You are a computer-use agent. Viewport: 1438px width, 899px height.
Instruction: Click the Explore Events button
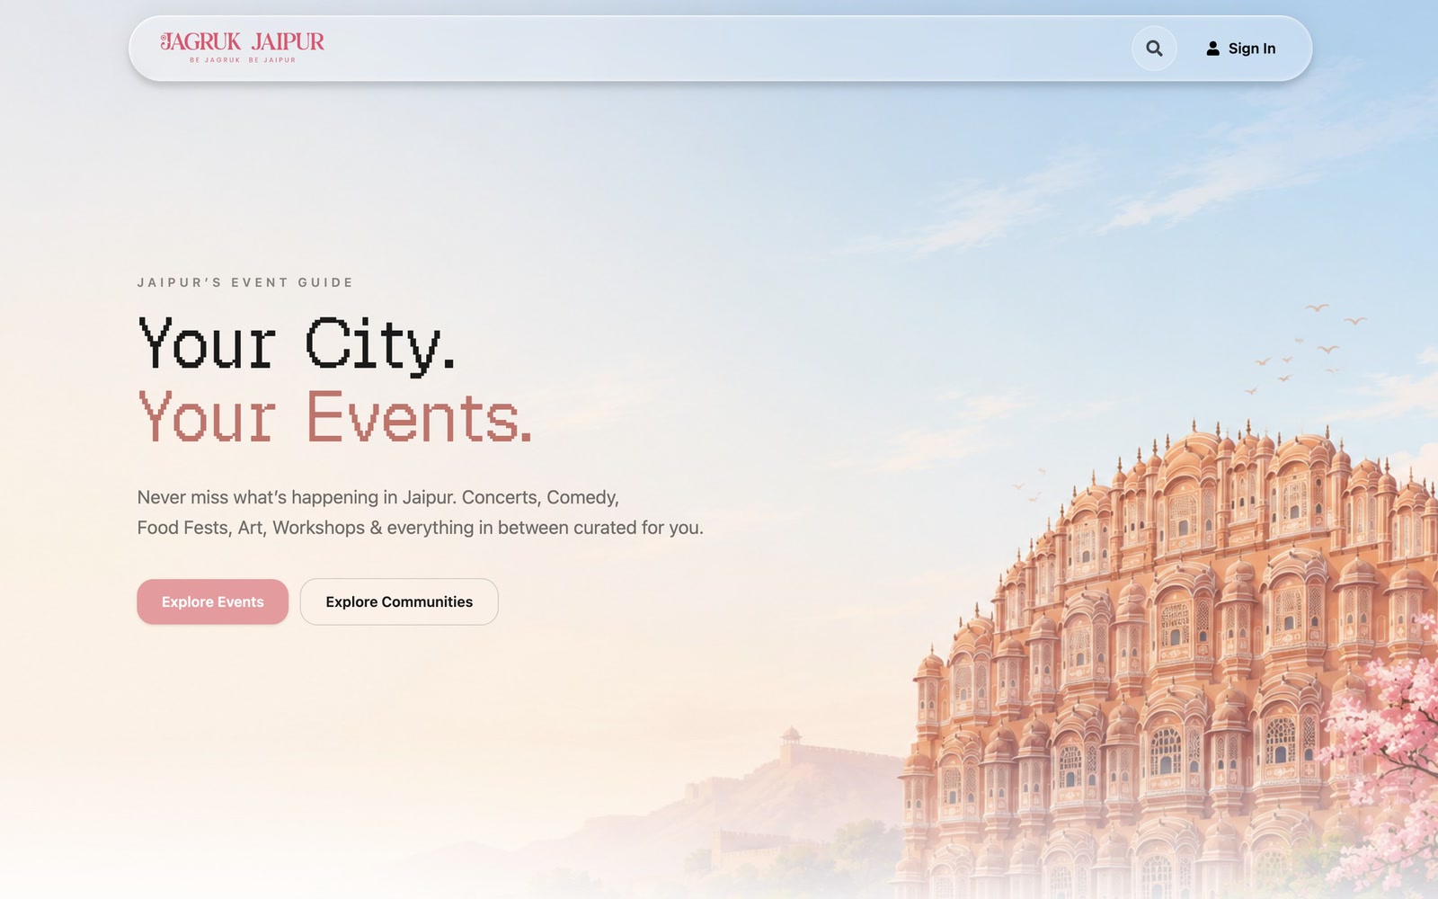click(x=213, y=601)
